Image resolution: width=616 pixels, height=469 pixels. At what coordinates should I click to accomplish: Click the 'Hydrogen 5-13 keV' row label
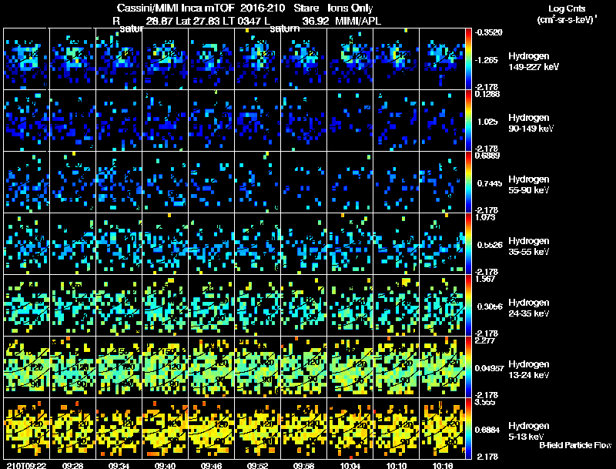coord(529,431)
